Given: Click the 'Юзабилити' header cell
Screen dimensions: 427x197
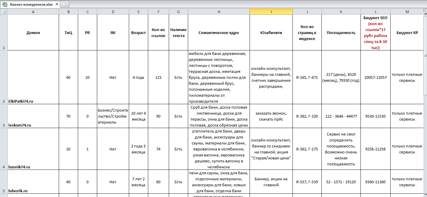Looking at the screenshot, I should (x=271, y=33).
